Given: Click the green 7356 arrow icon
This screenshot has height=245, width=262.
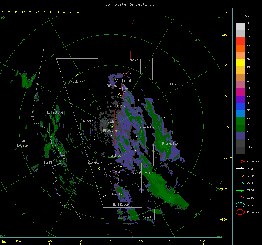Looking at the screenshot, I should (240, 190).
